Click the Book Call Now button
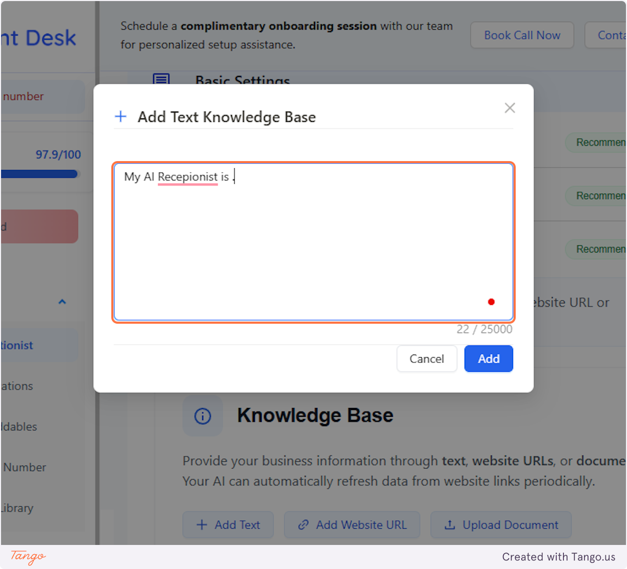The height and width of the screenshot is (569, 627). (x=522, y=35)
